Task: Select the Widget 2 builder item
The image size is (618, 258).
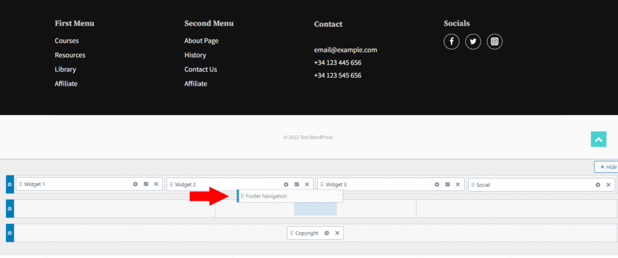Action: 240,184
